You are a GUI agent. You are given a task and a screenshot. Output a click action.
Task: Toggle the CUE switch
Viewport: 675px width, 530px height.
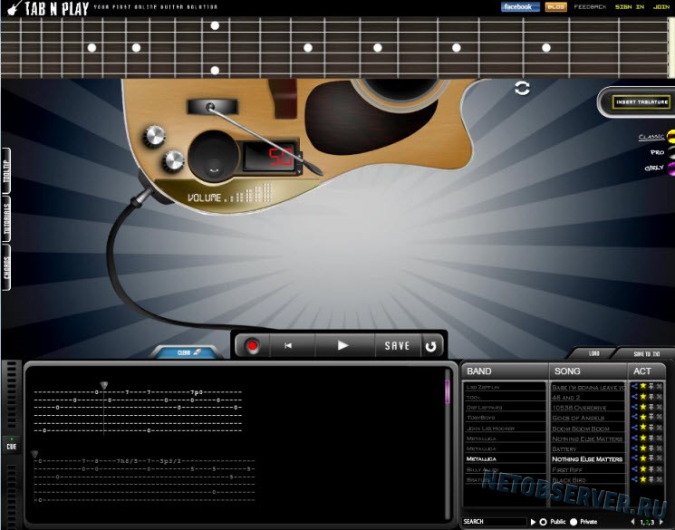tap(12, 445)
